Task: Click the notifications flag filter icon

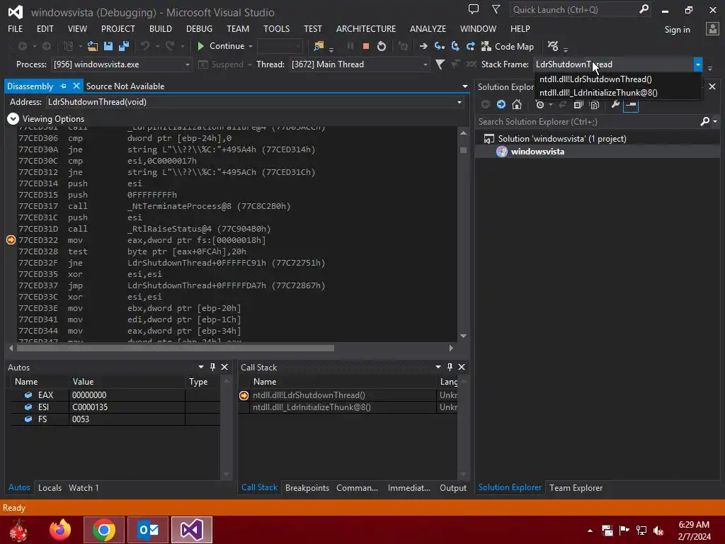Action: pyautogui.click(x=496, y=9)
